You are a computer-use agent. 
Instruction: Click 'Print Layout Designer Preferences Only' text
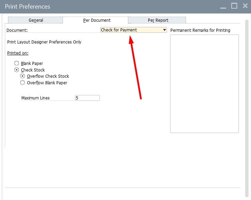44,42
